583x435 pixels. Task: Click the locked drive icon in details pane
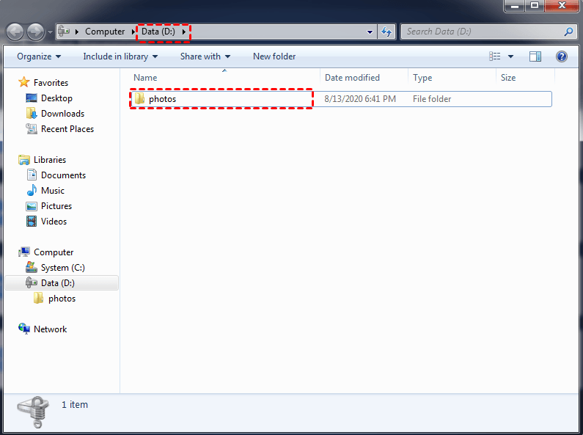(33, 412)
